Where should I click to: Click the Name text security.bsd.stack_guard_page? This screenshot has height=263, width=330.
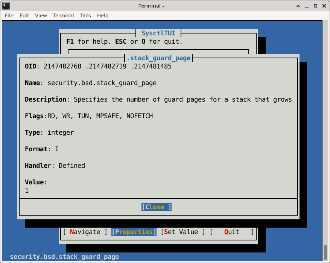(102, 83)
